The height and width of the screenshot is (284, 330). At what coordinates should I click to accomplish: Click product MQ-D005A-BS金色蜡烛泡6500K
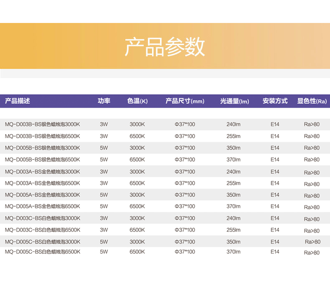click(42, 206)
